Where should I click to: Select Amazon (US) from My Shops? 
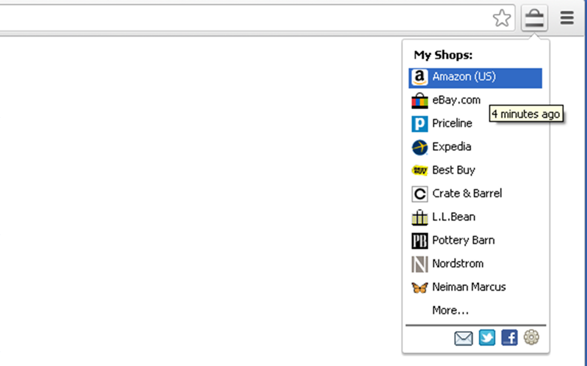[x=464, y=77]
